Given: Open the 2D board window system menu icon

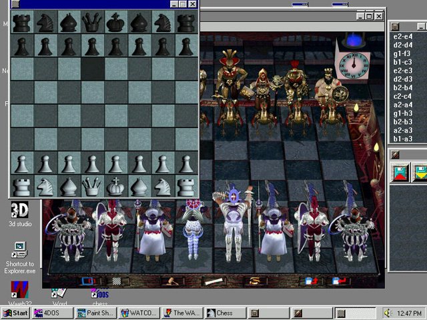Looking at the screenshot, I should click(15, 4).
